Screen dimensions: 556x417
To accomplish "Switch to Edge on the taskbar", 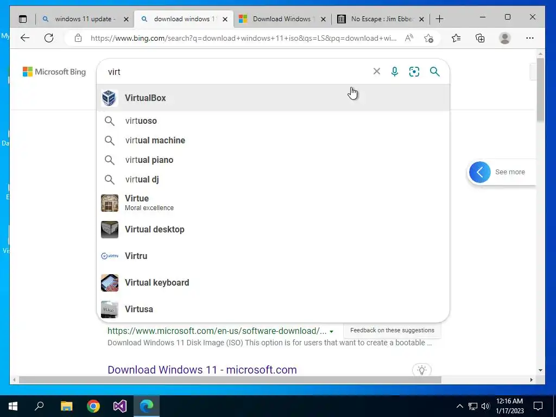I will click(x=147, y=406).
